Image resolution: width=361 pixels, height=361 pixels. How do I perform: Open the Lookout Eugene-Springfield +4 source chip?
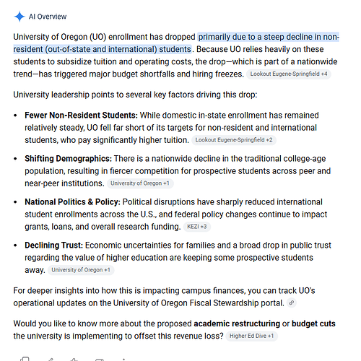pyautogui.click(x=289, y=74)
